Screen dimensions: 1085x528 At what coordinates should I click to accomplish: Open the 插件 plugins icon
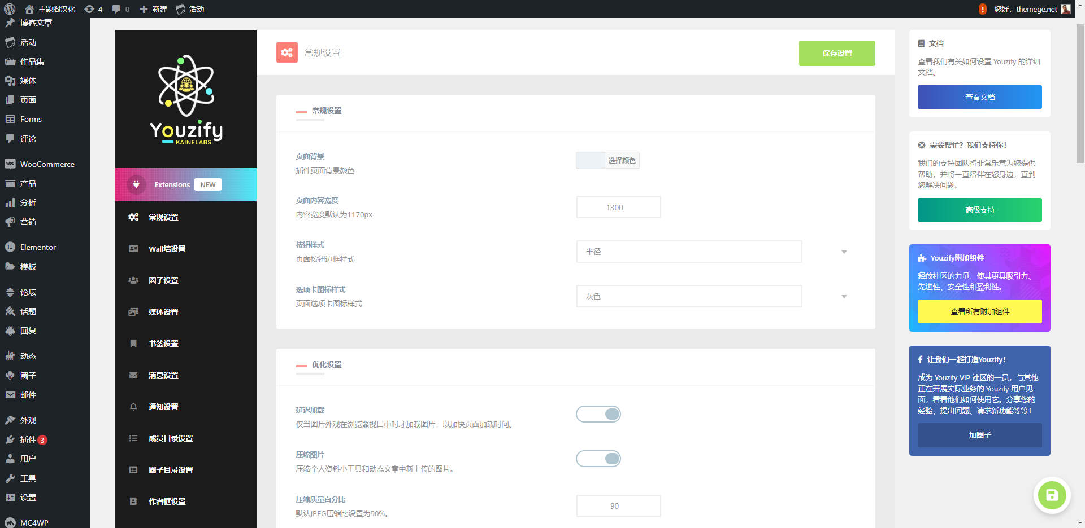pos(10,439)
